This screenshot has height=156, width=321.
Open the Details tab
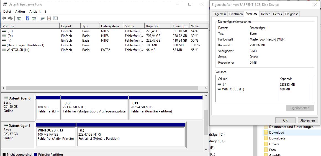[278, 14]
